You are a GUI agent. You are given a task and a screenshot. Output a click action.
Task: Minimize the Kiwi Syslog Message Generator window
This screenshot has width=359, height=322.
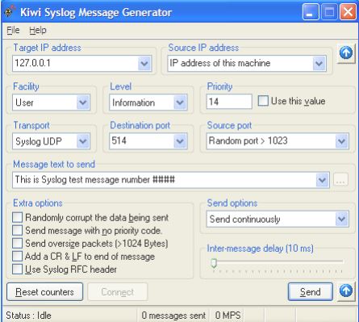[311, 12]
